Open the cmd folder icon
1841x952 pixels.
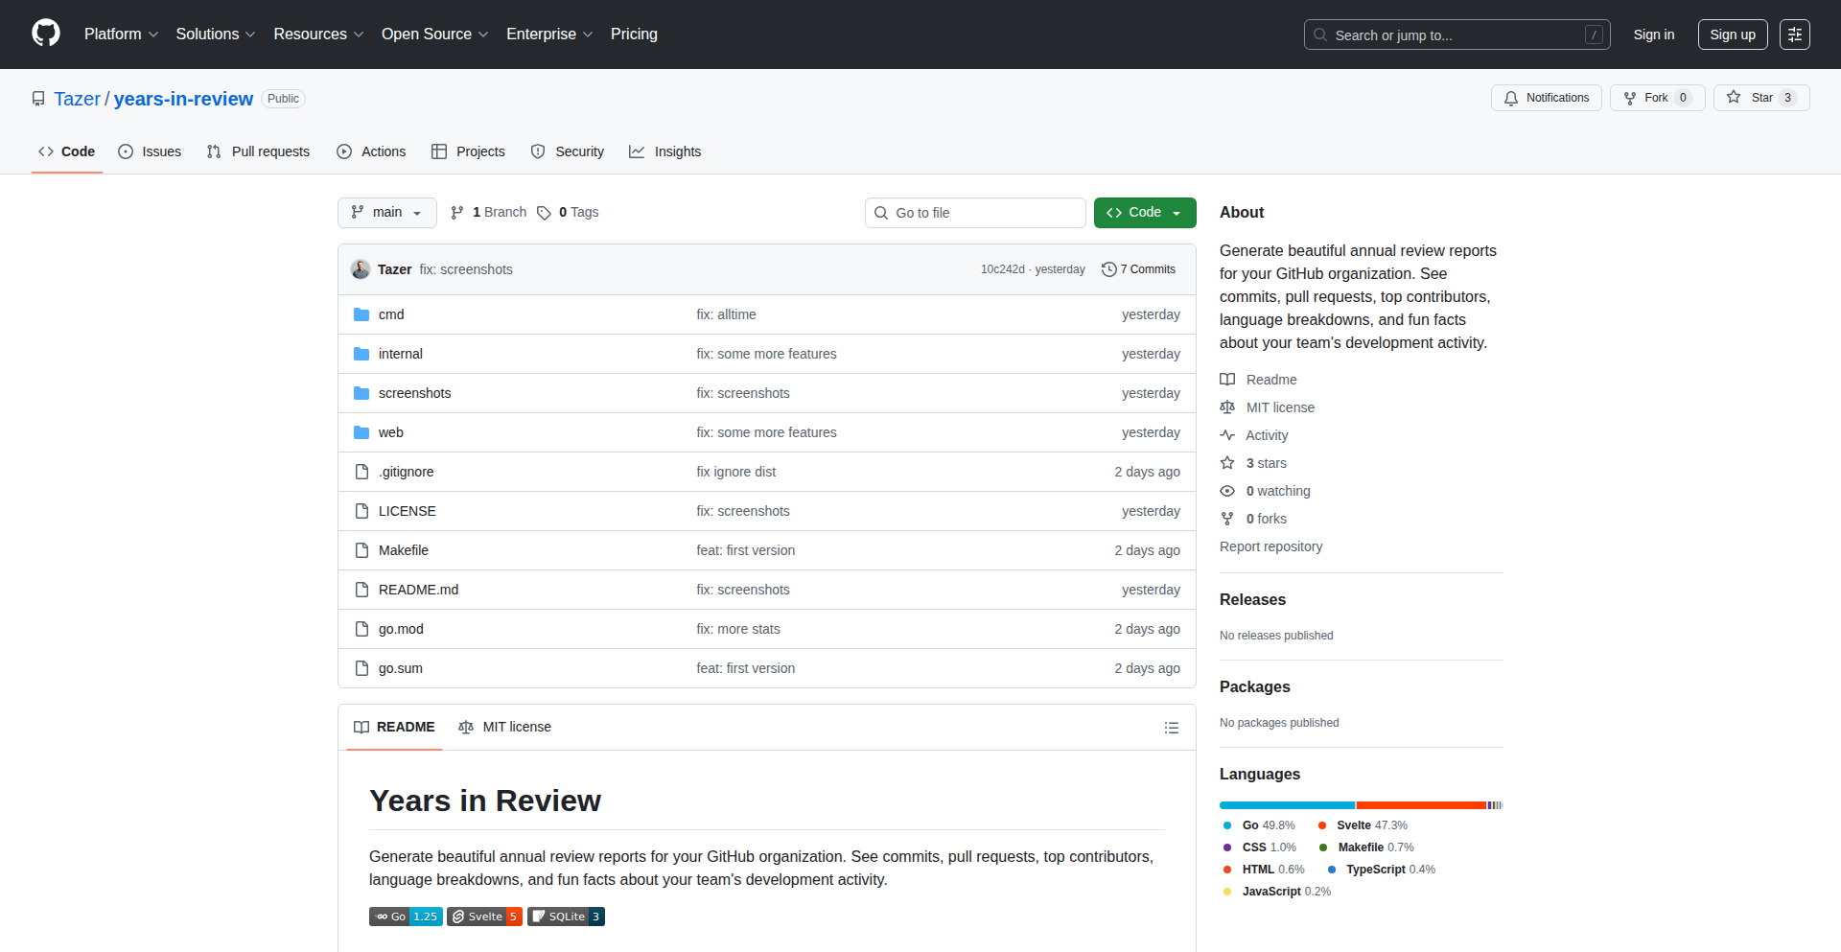pyautogui.click(x=361, y=313)
